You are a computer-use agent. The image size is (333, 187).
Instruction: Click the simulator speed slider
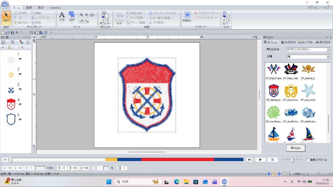point(292,160)
